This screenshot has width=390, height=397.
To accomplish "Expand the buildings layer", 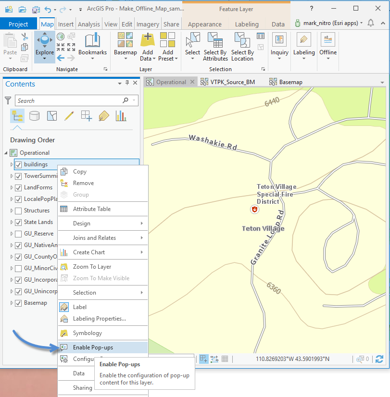I will (12, 164).
